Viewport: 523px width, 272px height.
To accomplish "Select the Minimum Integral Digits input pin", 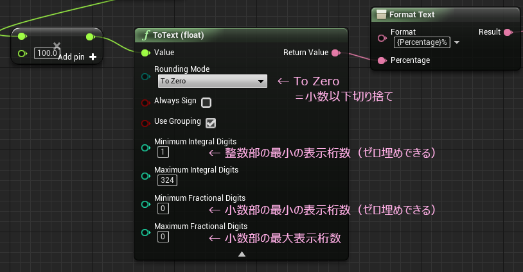I will [145, 148].
